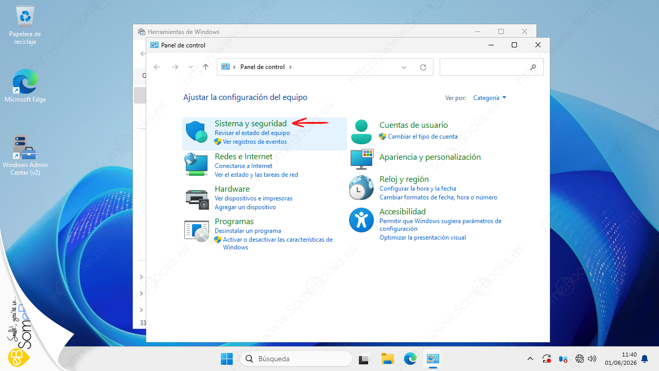This screenshot has width=659, height=371.
Task: Open the Apariencia y personalización heading
Action: (430, 157)
